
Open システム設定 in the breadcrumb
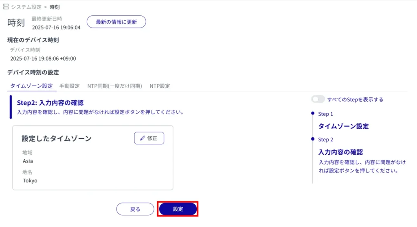click(27, 7)
